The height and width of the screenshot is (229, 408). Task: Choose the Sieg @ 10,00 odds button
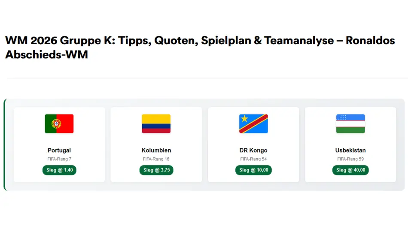coord(253,170)
